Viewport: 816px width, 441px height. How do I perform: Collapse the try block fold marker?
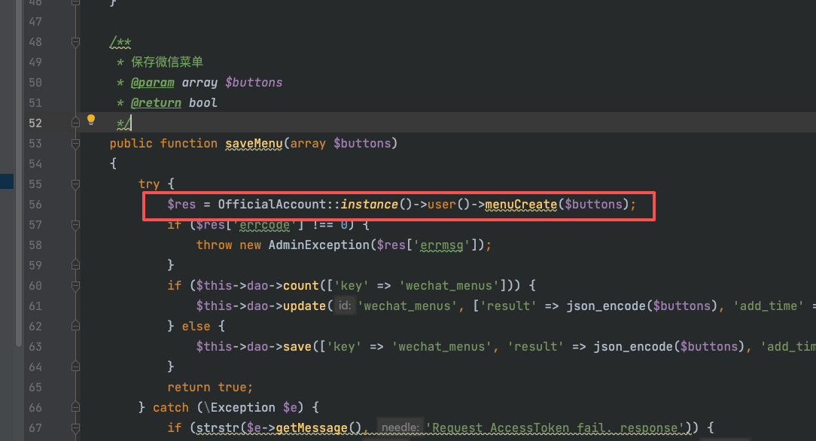click(x=75, y=184)
